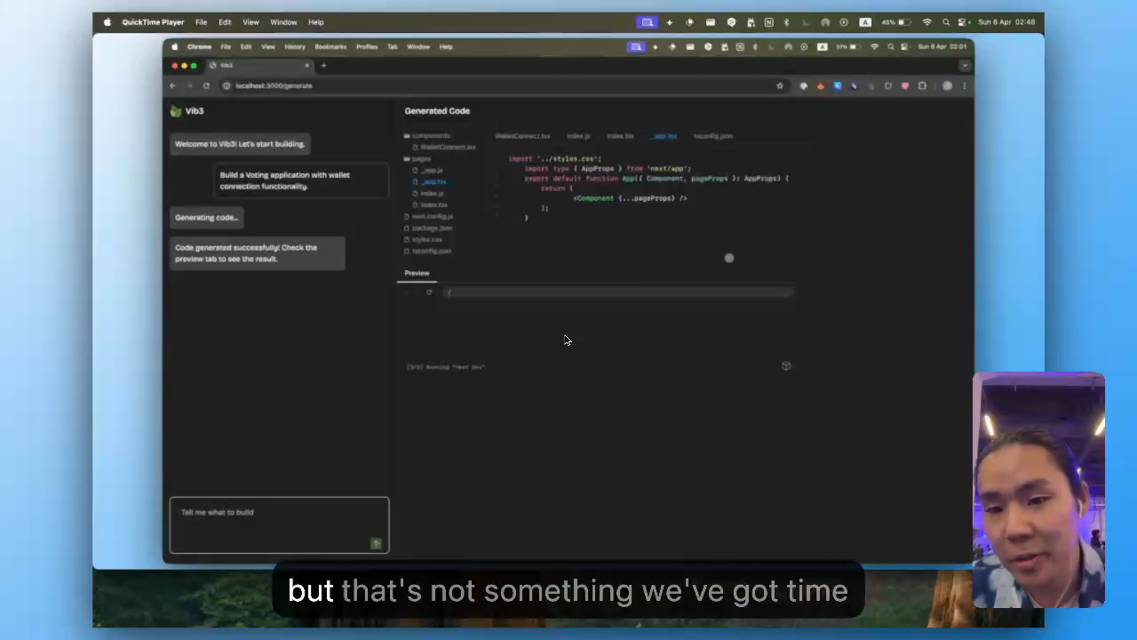Screen dimensions: 1137x640
Task: Click the preview reload icon
Action: click(429, 292)
